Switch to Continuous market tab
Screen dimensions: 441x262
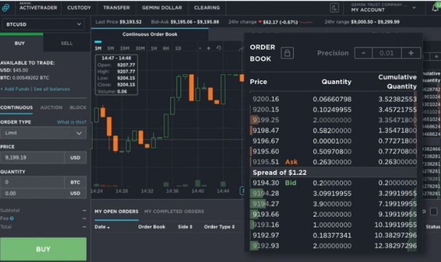click(x=16, y=108)
